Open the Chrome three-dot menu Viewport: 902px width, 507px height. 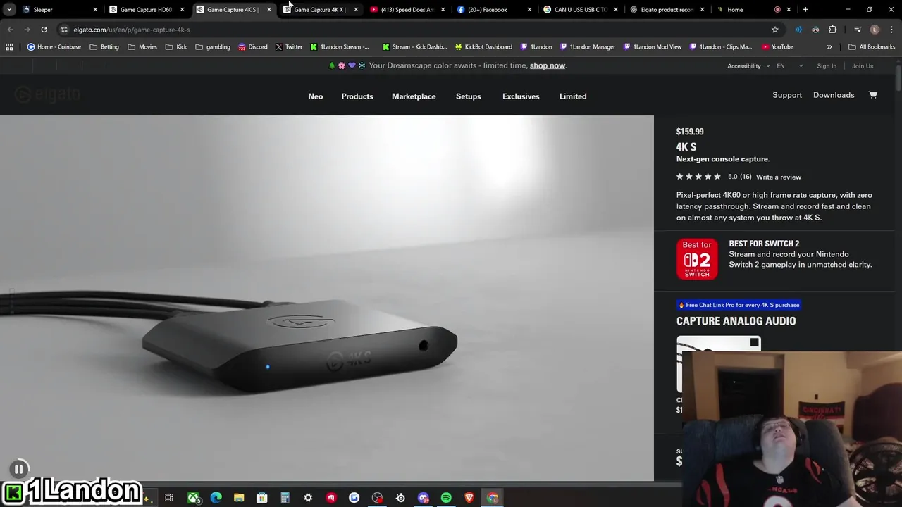(890, 30)
